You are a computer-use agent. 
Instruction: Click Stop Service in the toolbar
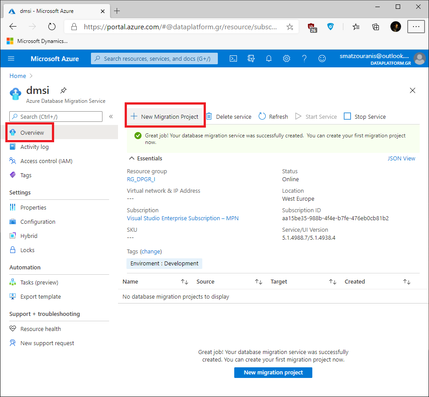pos(365,117)
